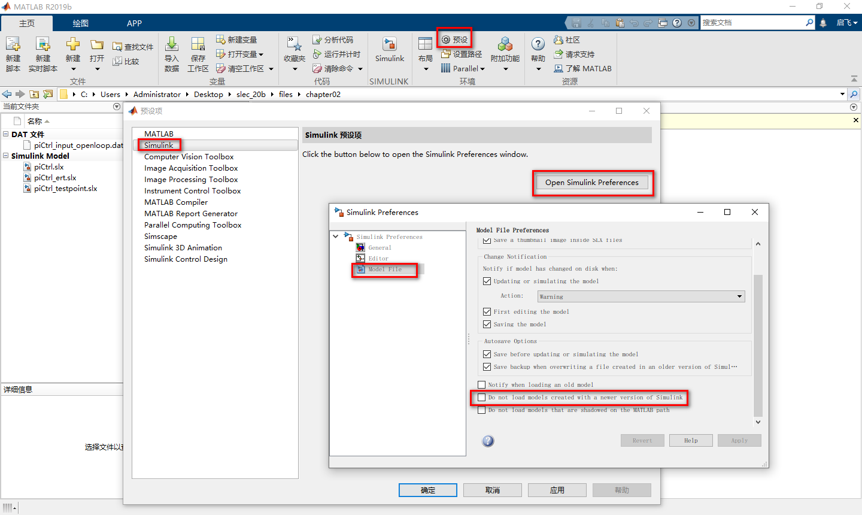Viewport: 862px width, 515px height.
Task: Click 确定 button in 预设项 dialog
Action: click(428, 490)
